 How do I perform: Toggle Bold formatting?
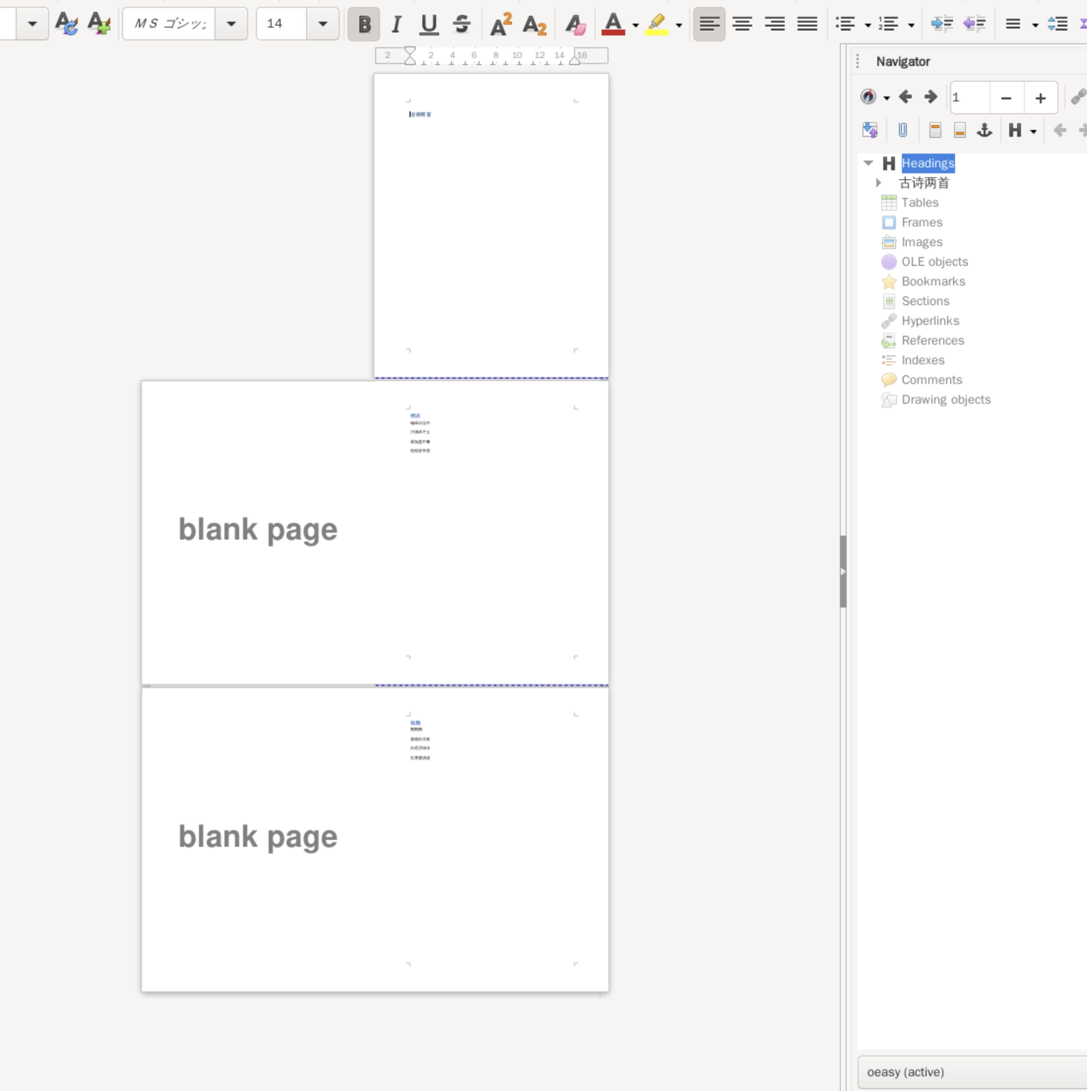364,24
